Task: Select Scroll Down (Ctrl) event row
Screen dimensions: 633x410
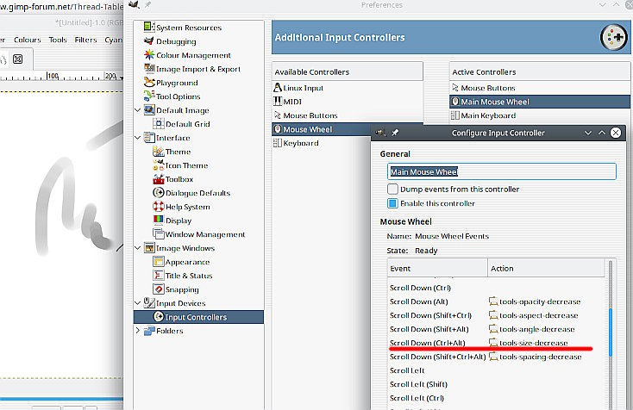Action: click(498, 288)
